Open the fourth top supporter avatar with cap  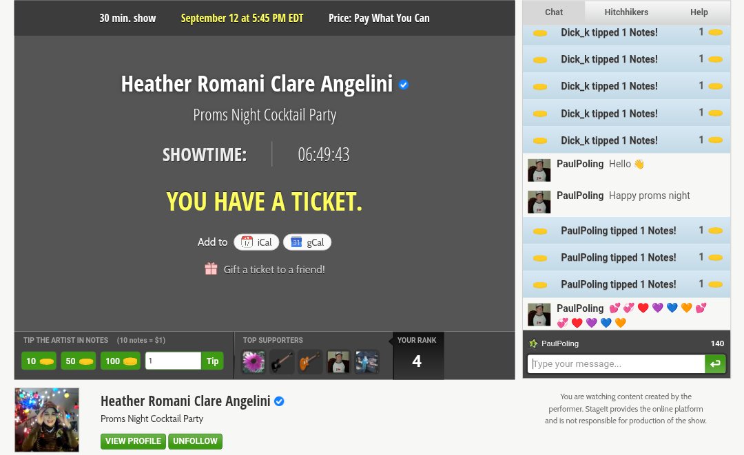click(339, 362)
